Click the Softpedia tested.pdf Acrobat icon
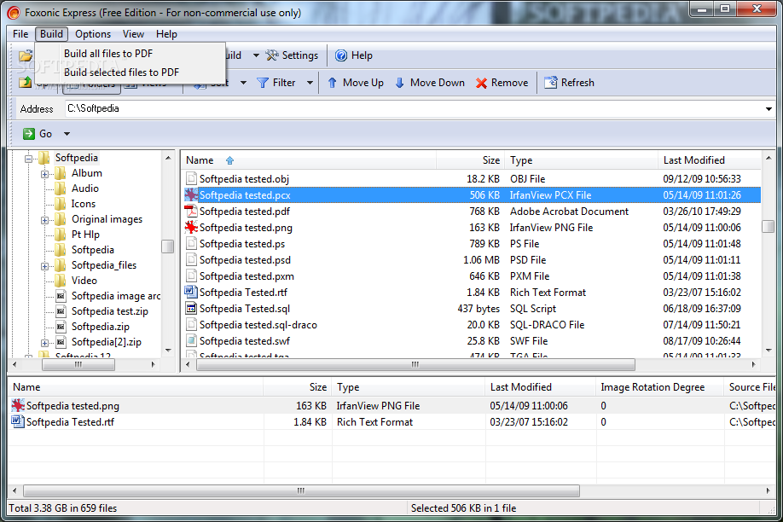This screenshot has height=522, width=783. [x=191, y=212]
